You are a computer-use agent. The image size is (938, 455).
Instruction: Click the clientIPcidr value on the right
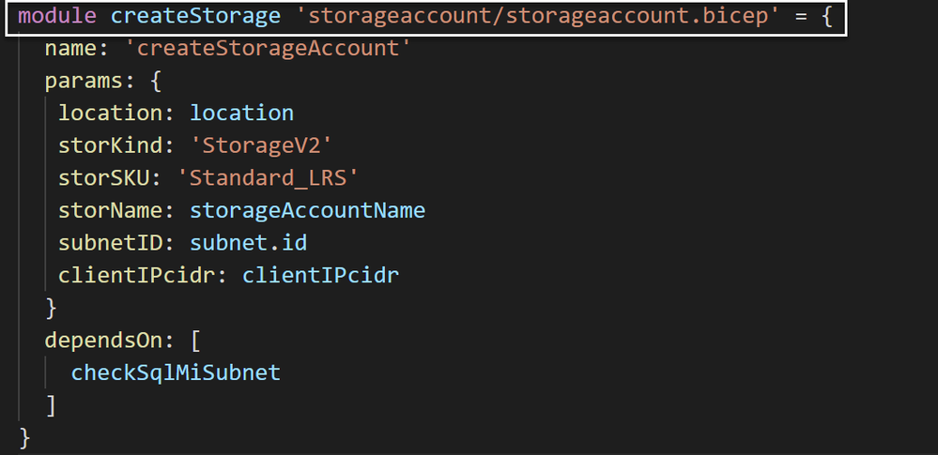click(x=320, y=275)
